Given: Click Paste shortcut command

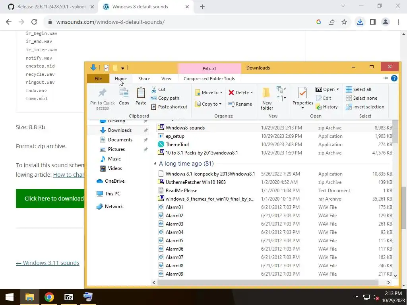Looking at the screenshot, I should coord(169,107).
